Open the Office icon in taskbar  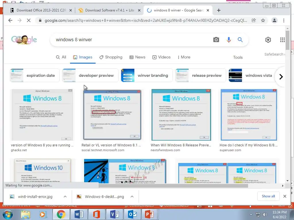96,214
